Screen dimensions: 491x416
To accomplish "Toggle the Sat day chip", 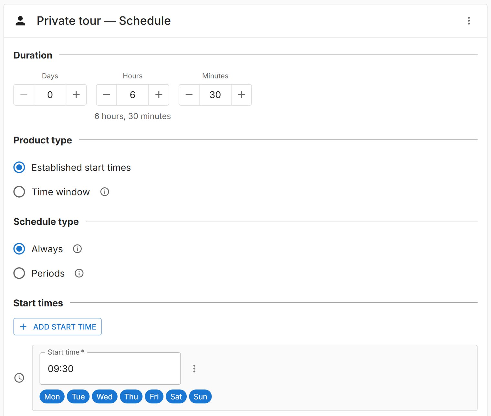I will click(176, 397).
